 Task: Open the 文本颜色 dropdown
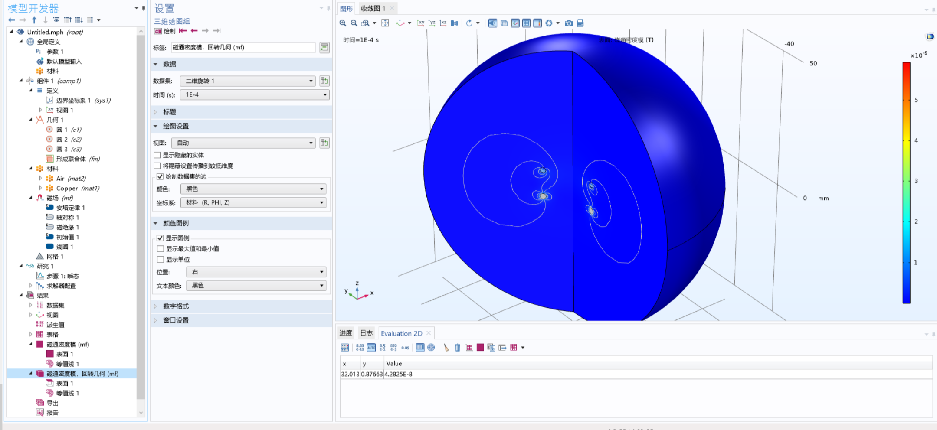pyautogui.click(x=256, y=285)
